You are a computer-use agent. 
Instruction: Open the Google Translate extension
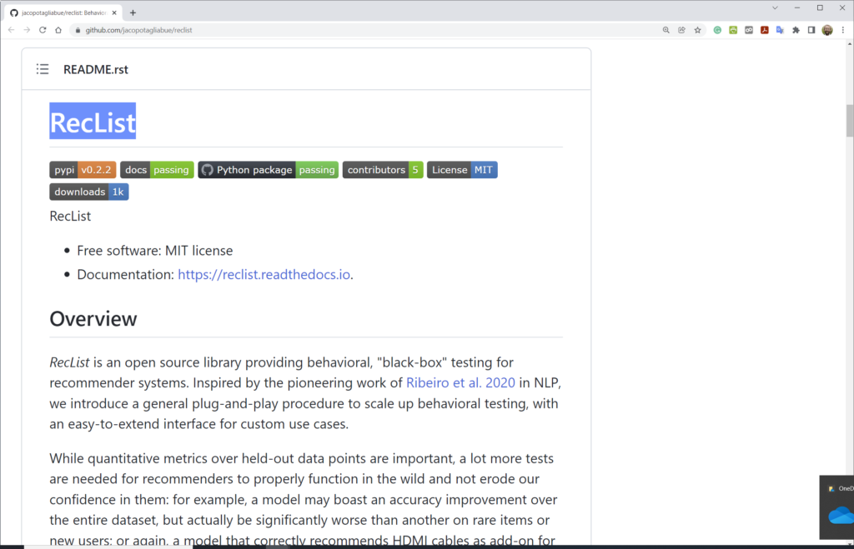tap(780, 30)
